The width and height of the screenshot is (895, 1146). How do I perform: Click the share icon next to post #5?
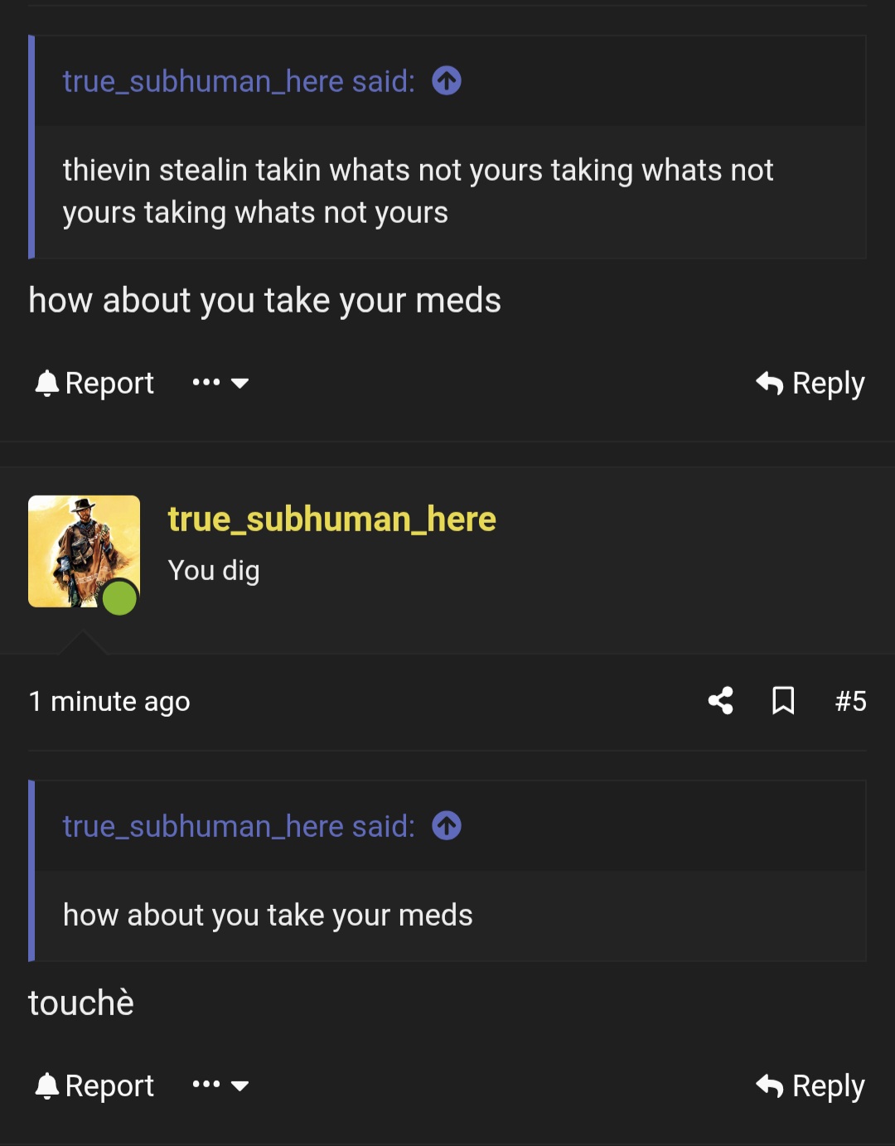pos(721,701)
